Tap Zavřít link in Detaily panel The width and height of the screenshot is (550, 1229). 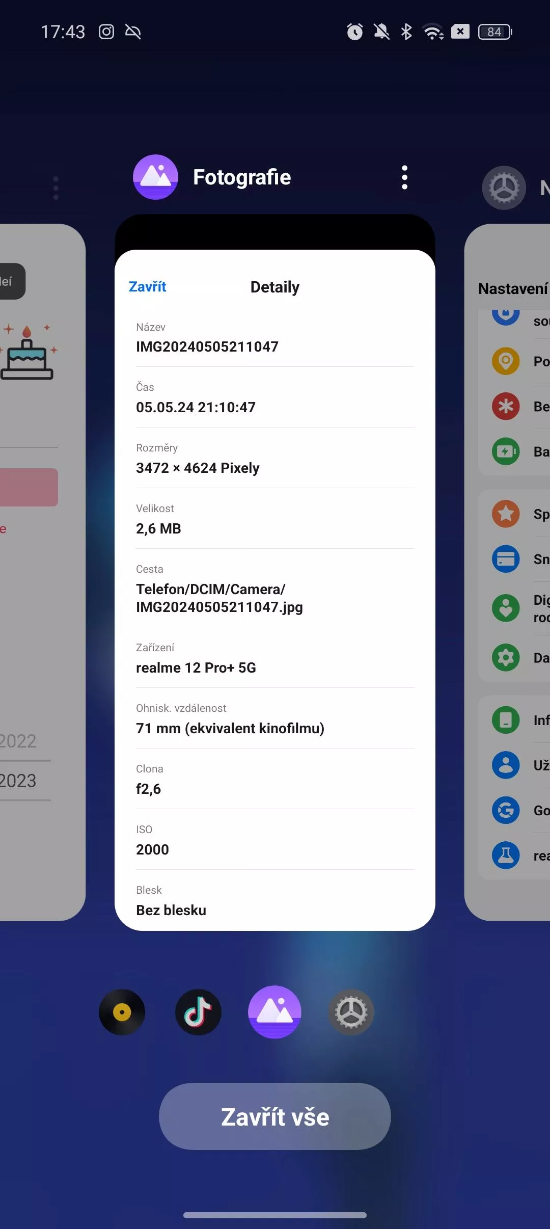pyautogui.click(x=148, y=287)
